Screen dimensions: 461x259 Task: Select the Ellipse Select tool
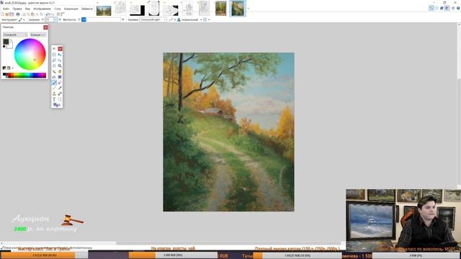pyautogui.click(x=54, y=65)
